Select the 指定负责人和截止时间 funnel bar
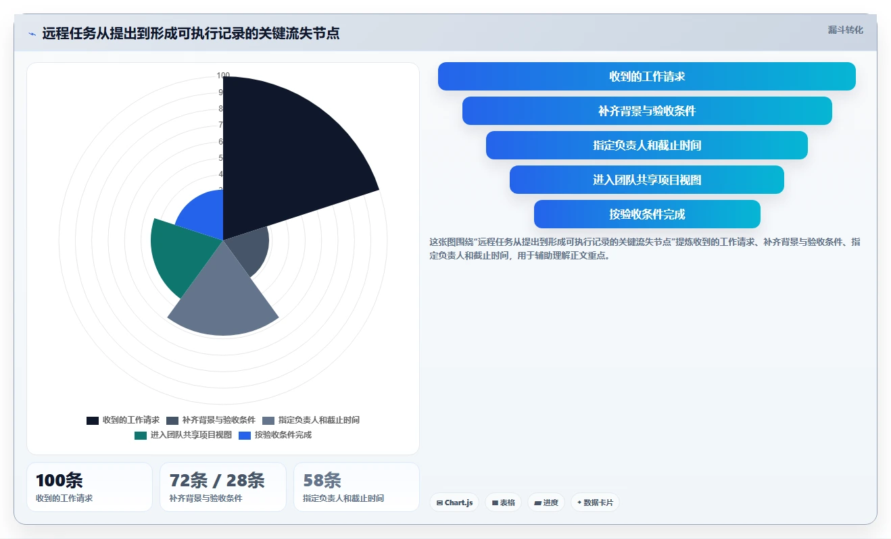Viewport: 891px width, 539px height. [647, 145]
